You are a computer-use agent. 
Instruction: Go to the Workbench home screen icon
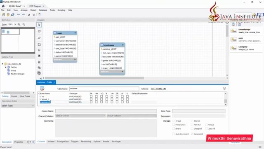coord(3,6)
